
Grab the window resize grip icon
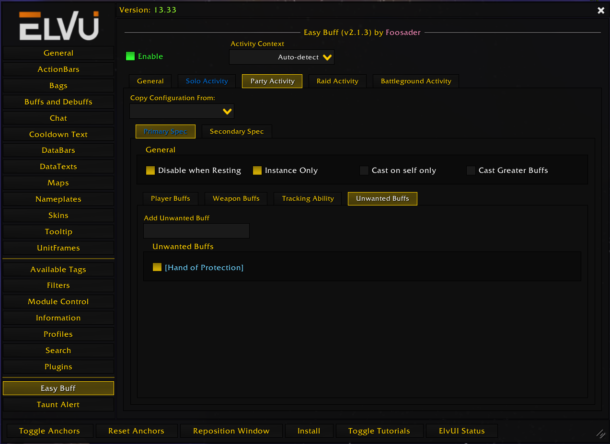click(601, 433)
